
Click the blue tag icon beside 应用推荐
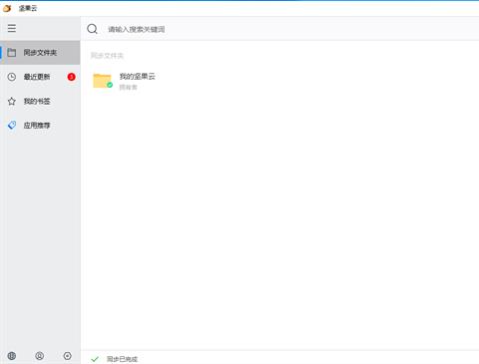(x=12, y=126)
